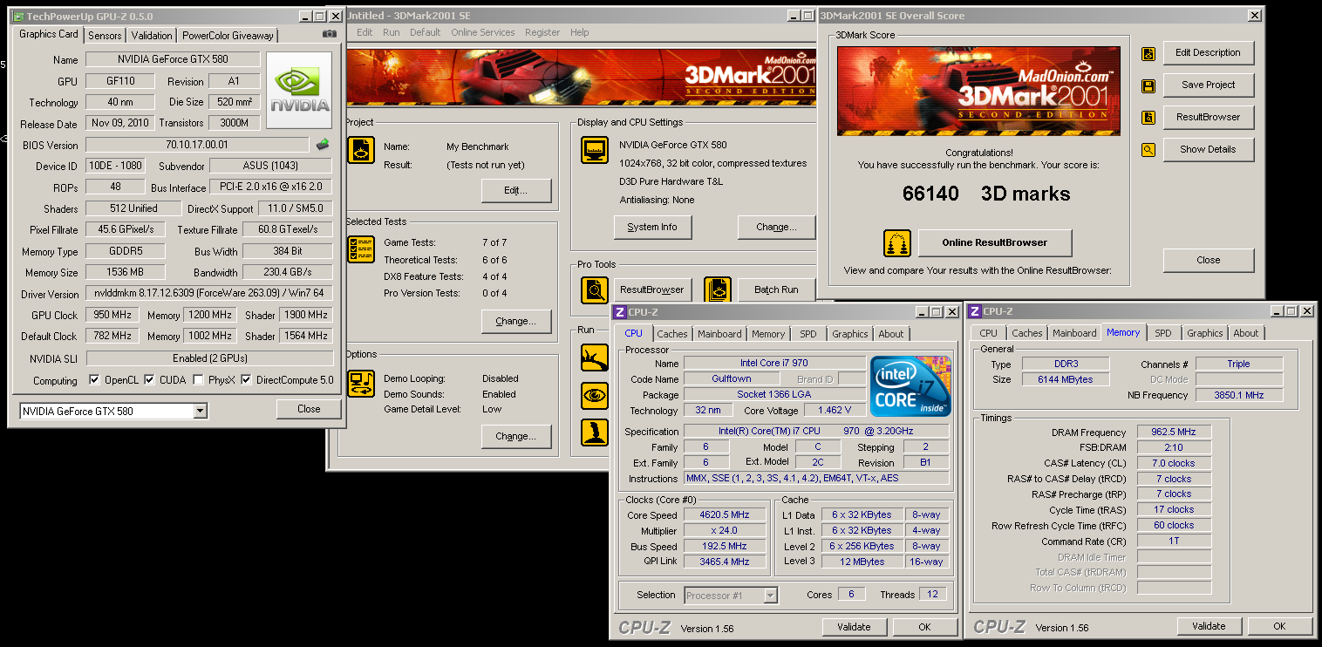Click the Show Details button
This screenshot has width=1322, height=647.
pyautogui.click(x=1208, y=149)
